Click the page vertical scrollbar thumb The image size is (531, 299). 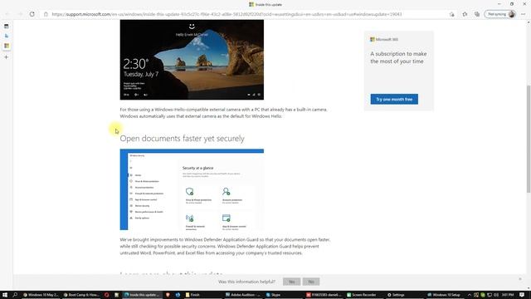529,139
